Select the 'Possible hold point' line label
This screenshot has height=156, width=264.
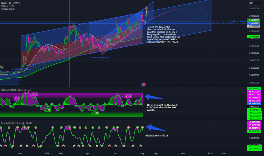[237, 21]
